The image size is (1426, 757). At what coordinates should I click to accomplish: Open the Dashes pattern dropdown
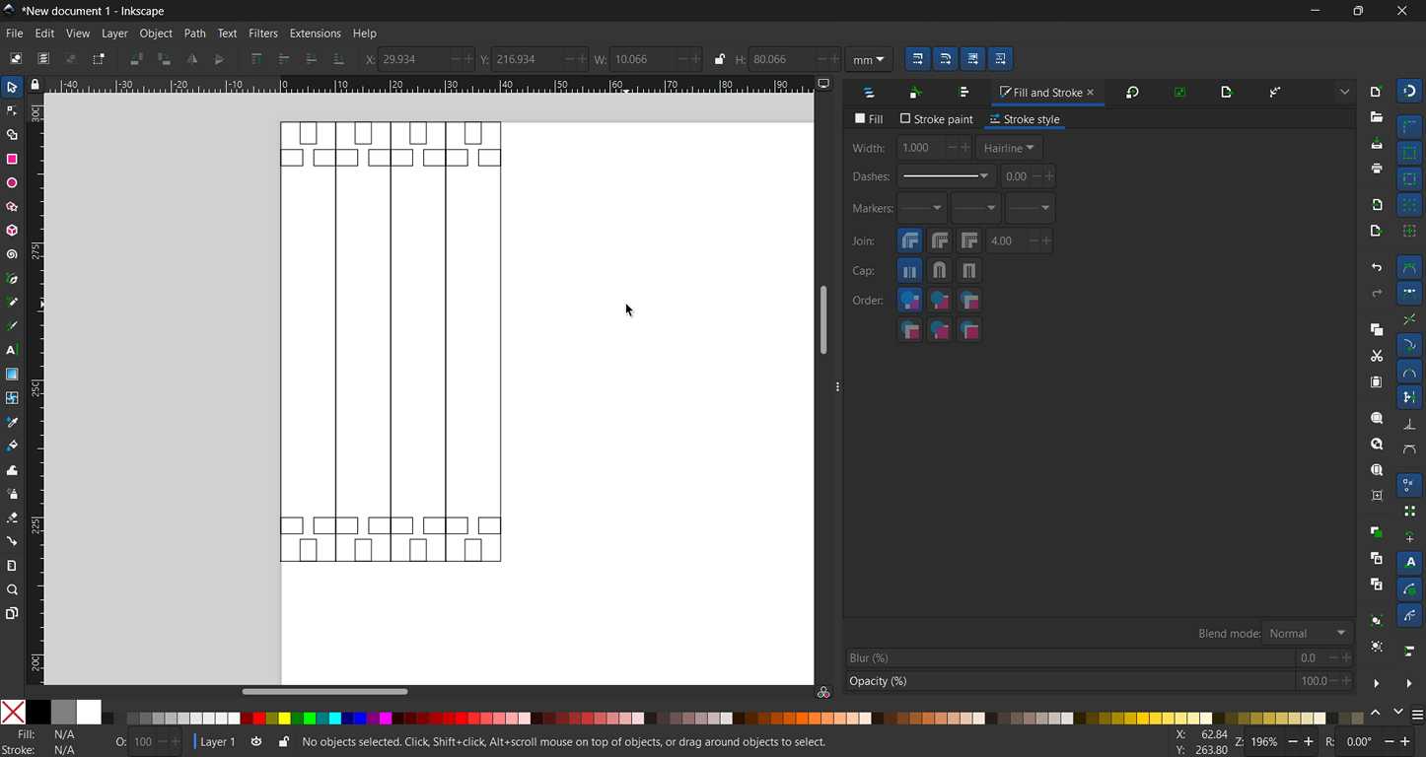click(x=946, y=176)
